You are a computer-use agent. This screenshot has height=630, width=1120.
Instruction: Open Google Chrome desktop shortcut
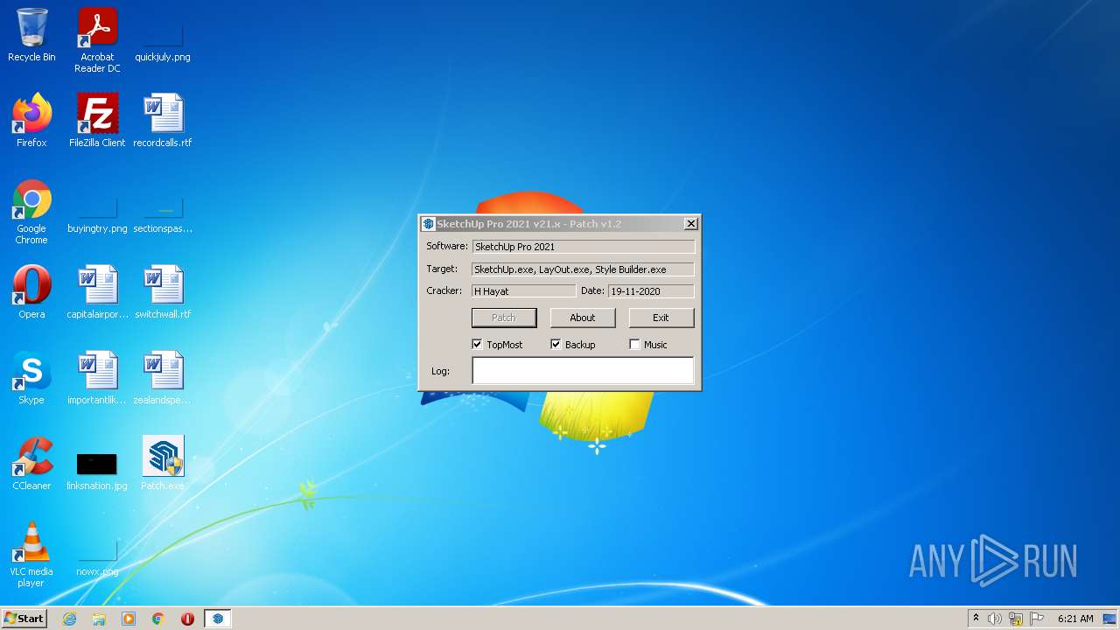pyautogui.click(x=31, y=213)
